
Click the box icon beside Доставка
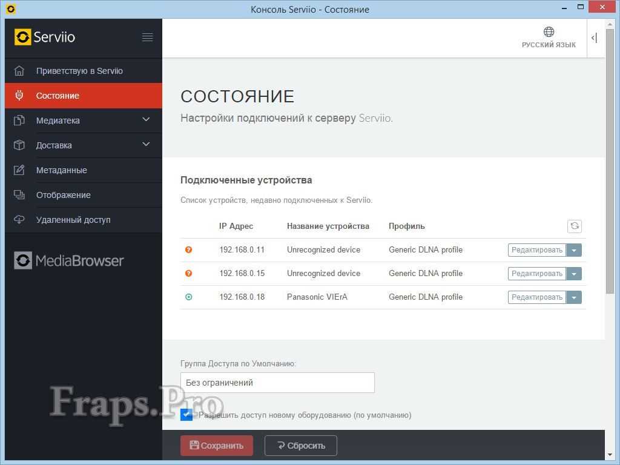pyautogui.click(x=19, y=145)
